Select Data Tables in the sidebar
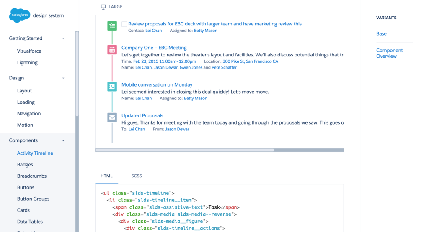 30,222
